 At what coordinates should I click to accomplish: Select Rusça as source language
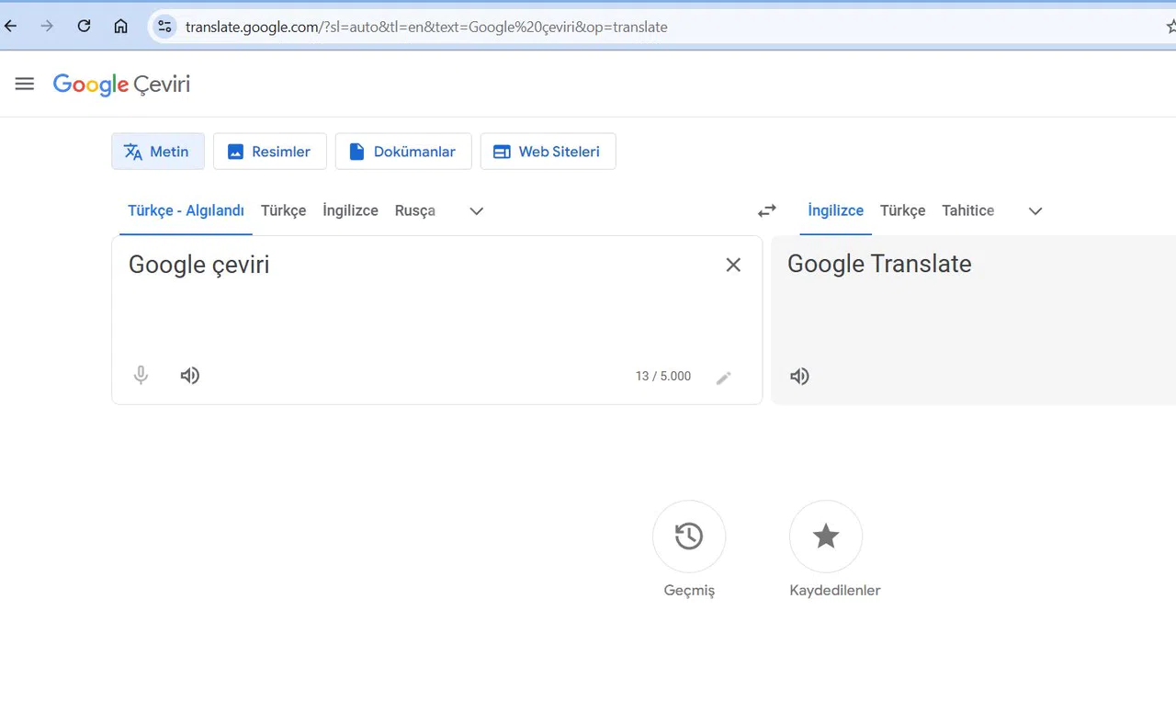[x=415, y=210]
